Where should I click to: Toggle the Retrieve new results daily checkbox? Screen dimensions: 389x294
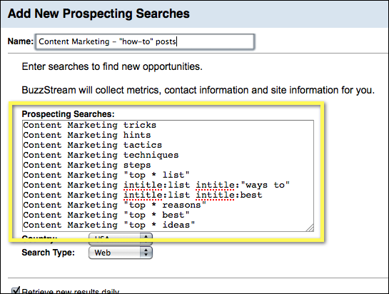16,290
